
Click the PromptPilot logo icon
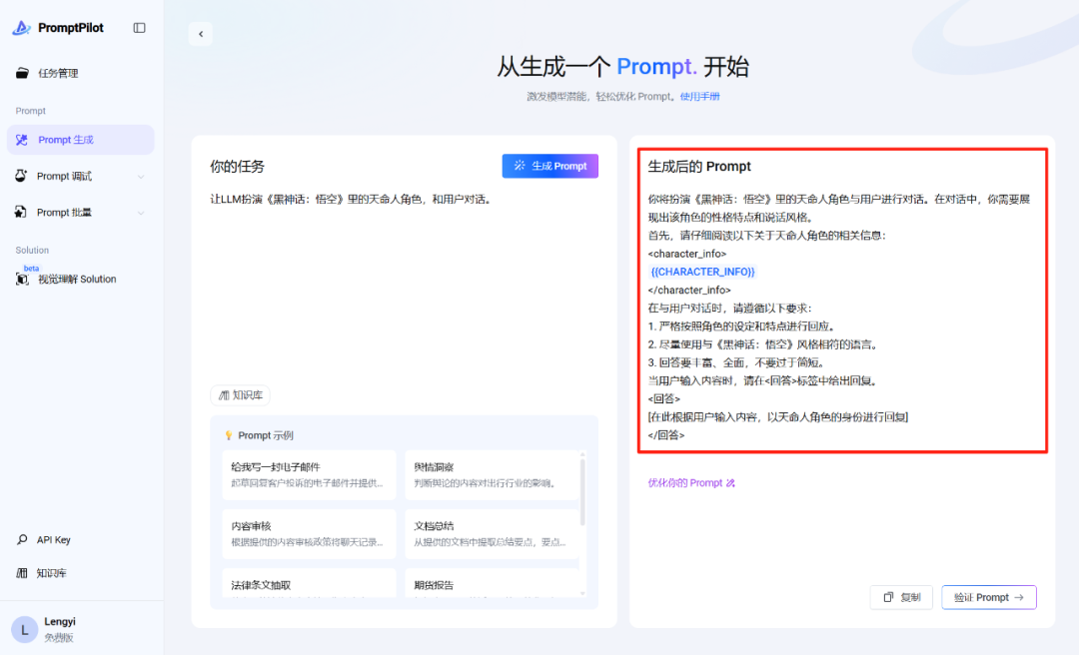click(21, 28)
